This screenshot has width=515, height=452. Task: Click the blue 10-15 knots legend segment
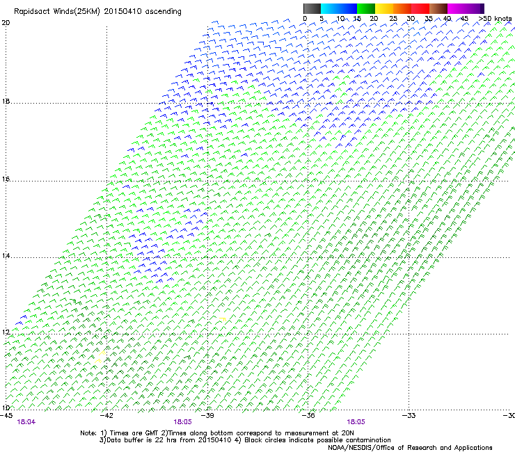click(348, 8)
